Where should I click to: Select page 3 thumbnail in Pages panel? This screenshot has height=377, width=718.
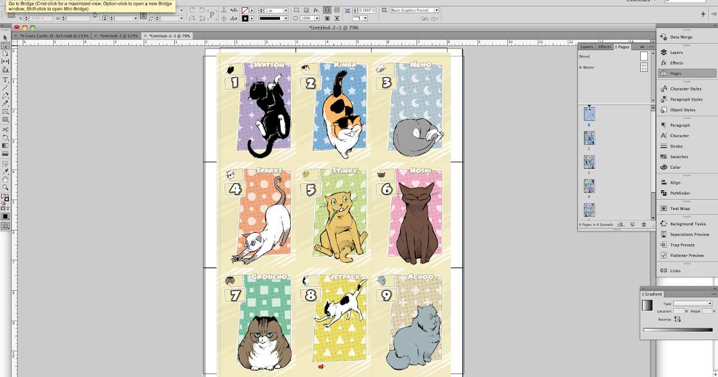pos(589,162)
